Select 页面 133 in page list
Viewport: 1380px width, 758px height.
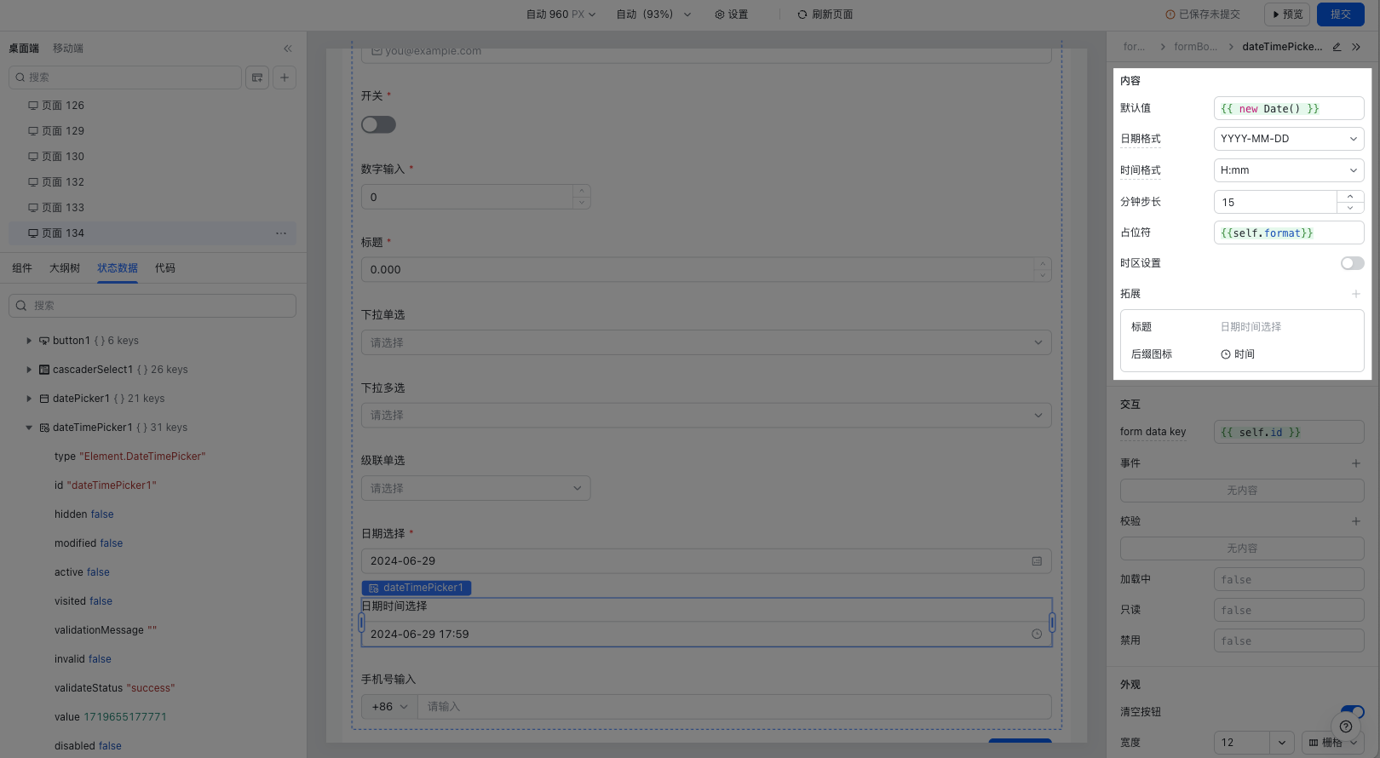152,208
